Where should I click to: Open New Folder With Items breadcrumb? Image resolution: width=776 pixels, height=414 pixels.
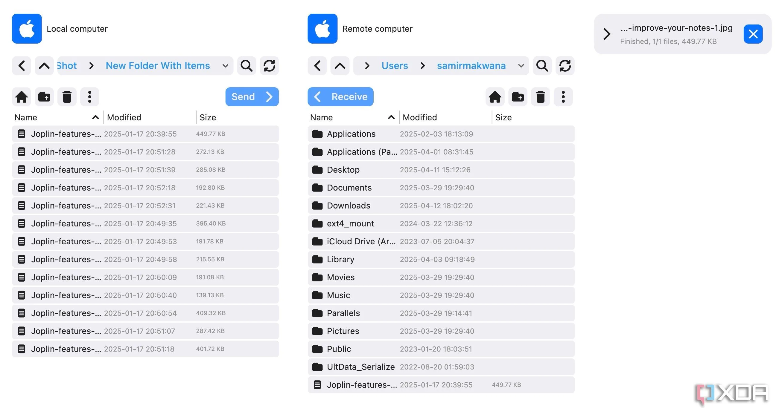158,66
